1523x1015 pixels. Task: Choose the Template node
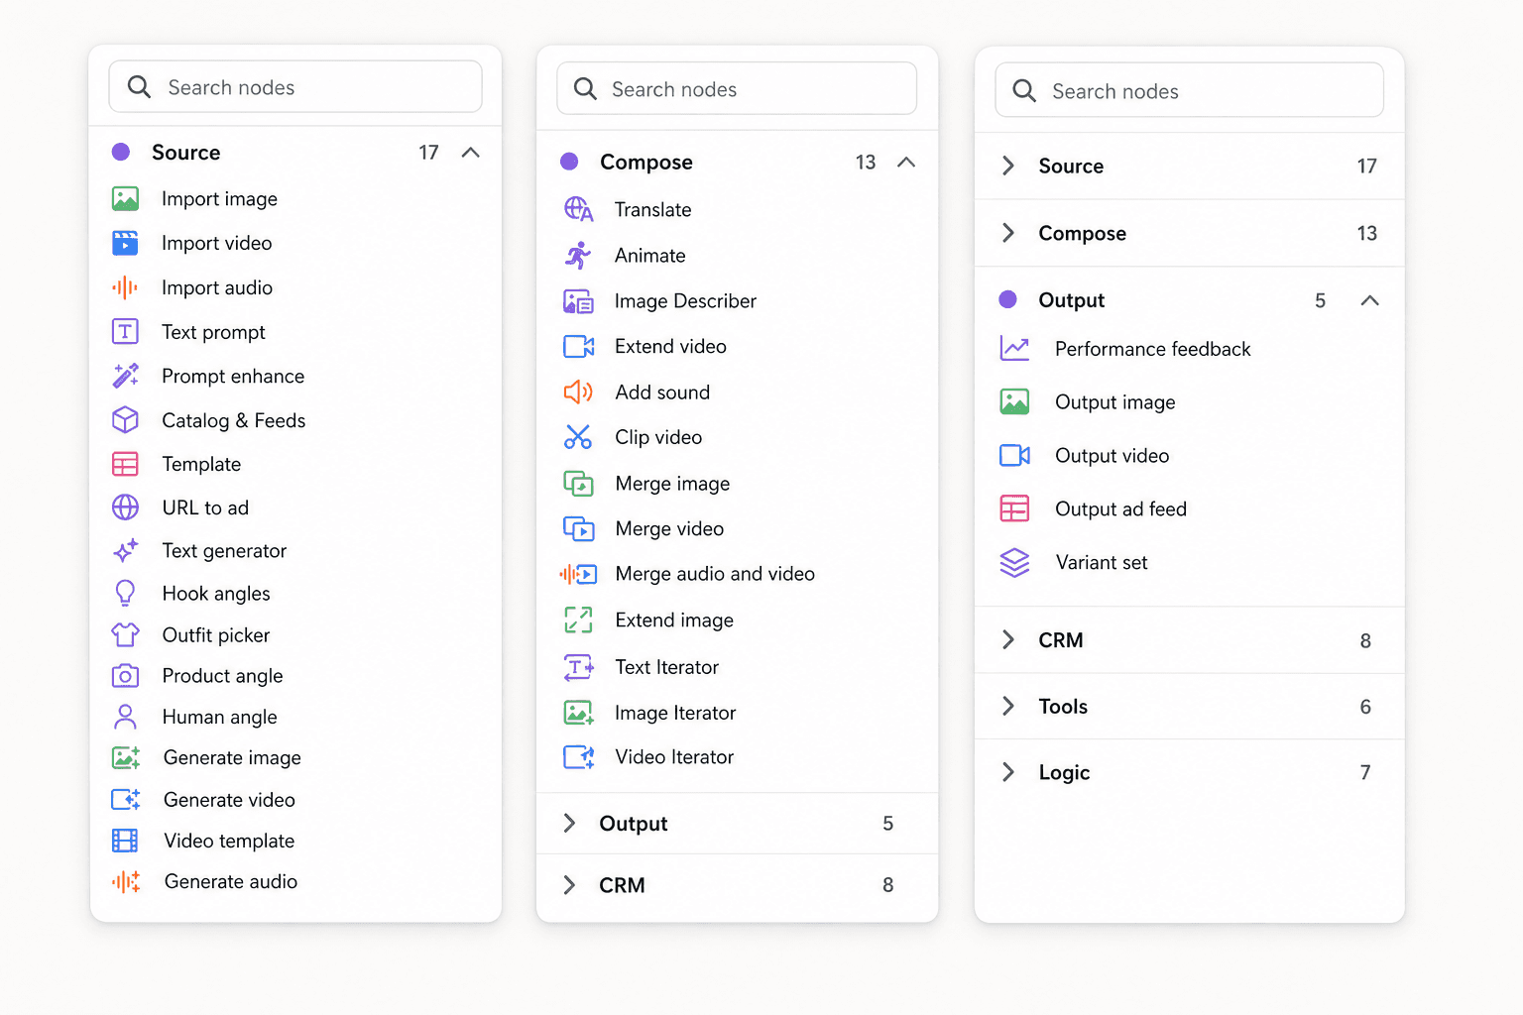pyautogui.click(x=295, y=464)
